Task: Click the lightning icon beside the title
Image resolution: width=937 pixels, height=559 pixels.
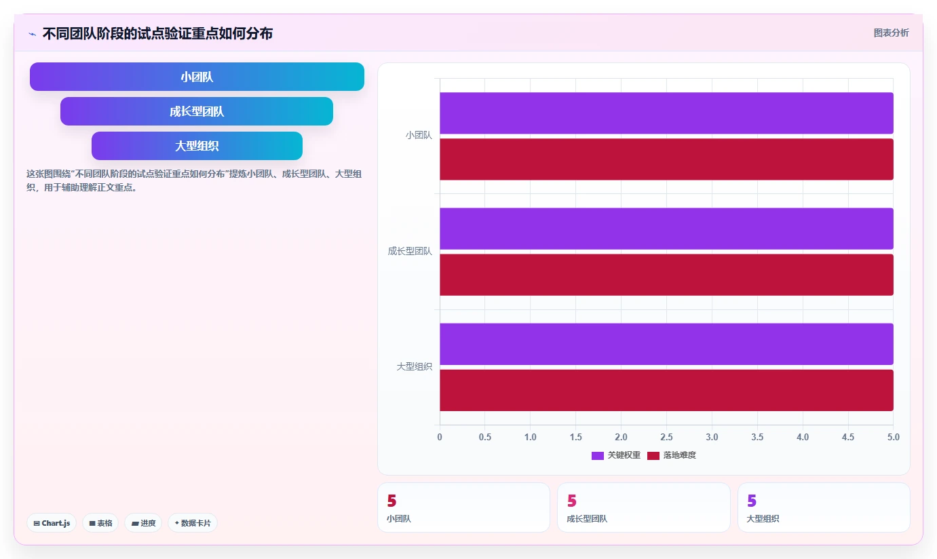Action: [x=33, y=34]
